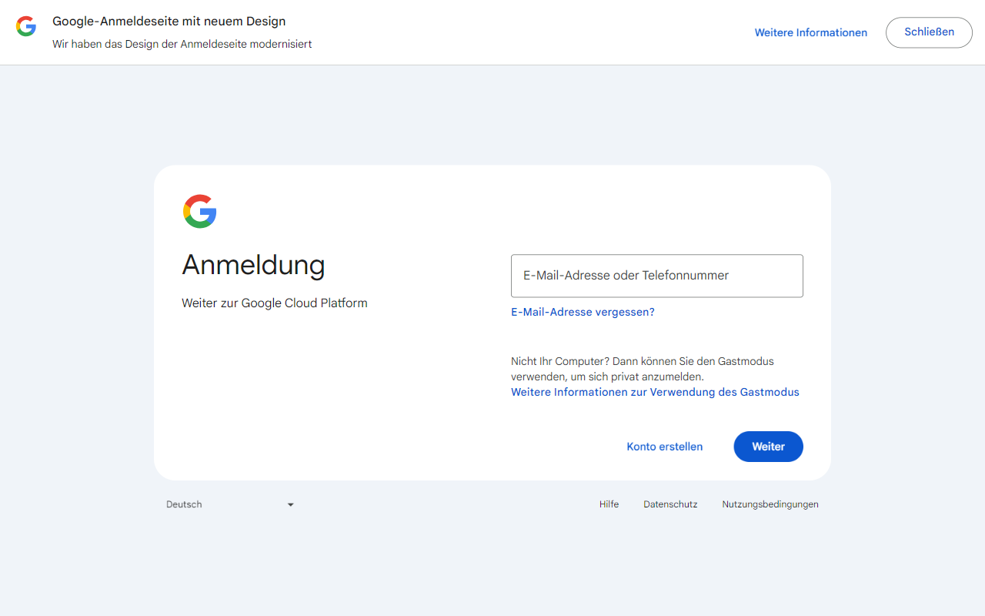Click the E-Mail-Adresse vergessen? link
Image resolution: width=985 pixels, height=616 pixels.
pyautogui.click(x=583, y=312)
